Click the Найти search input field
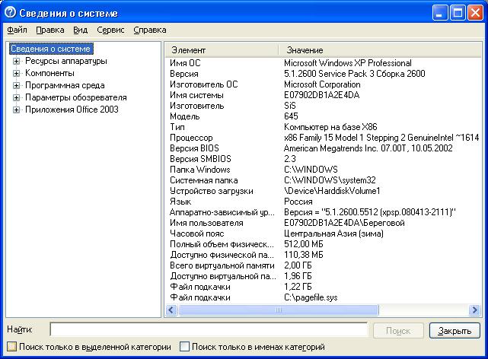This screenshot has height=359, width=488. [209, 330]
